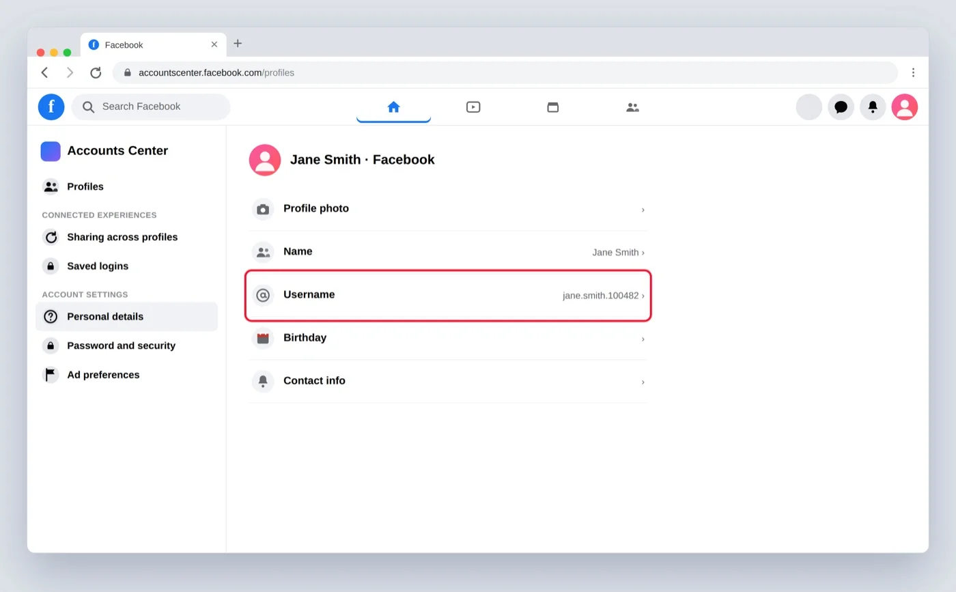Open the browser three-dot menu
This screenshot has width=956, height=592.
(913, 72)
